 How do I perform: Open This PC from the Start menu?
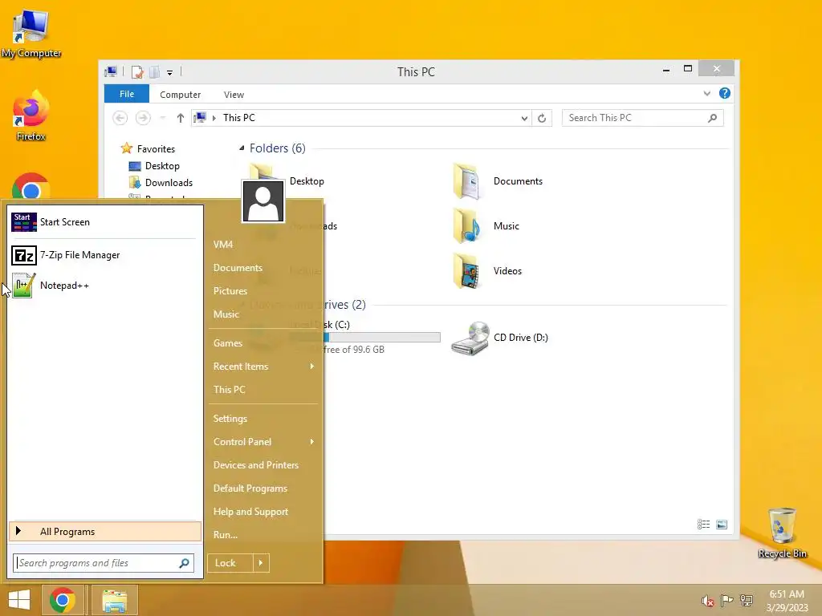[229, 390]
